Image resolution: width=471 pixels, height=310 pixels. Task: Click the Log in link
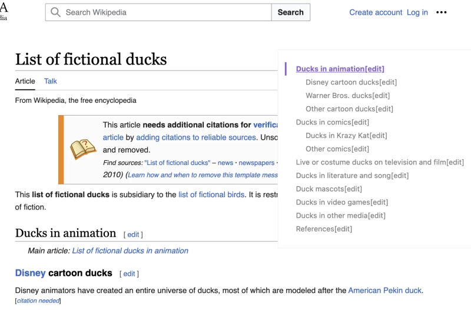pos(417,12)
